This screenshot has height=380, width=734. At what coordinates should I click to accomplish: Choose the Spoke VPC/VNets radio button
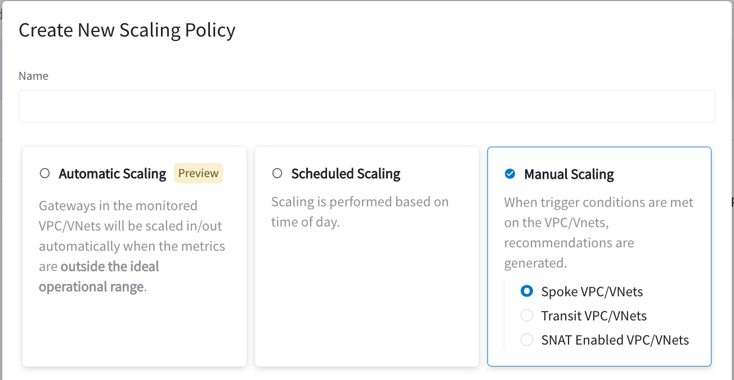click(527, 291)
